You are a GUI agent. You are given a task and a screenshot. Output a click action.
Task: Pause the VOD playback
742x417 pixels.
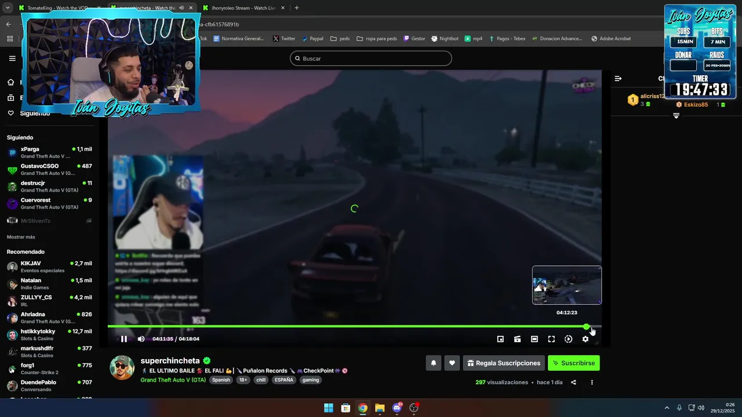(123, 339)
